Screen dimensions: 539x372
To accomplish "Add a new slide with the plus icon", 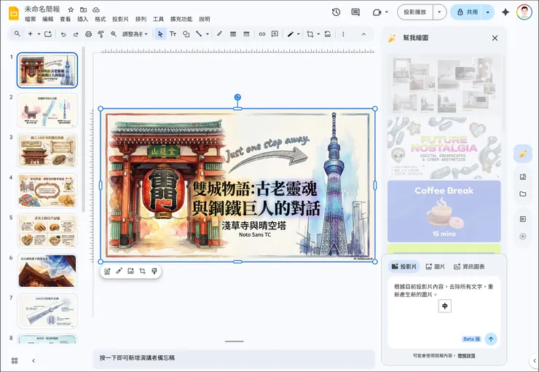I will click(31, 34).
